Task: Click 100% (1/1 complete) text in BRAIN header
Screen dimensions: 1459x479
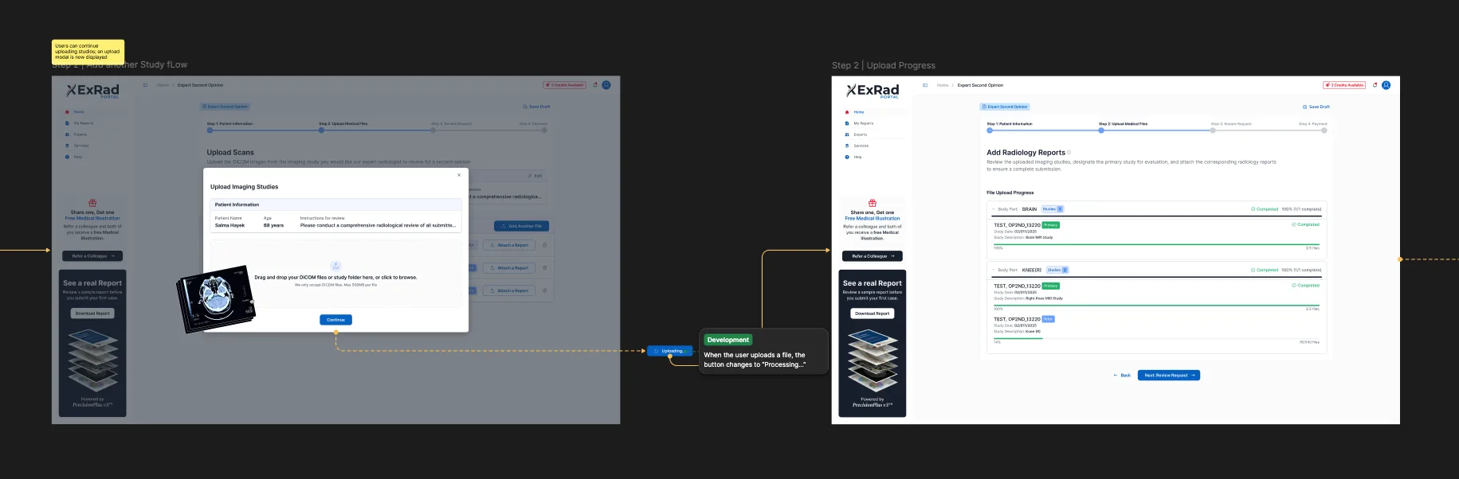Action: tap(1301, 209)
